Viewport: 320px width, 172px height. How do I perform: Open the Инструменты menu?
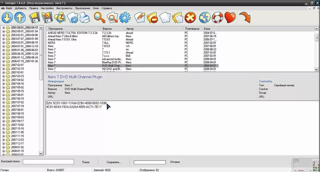[64, 8]
